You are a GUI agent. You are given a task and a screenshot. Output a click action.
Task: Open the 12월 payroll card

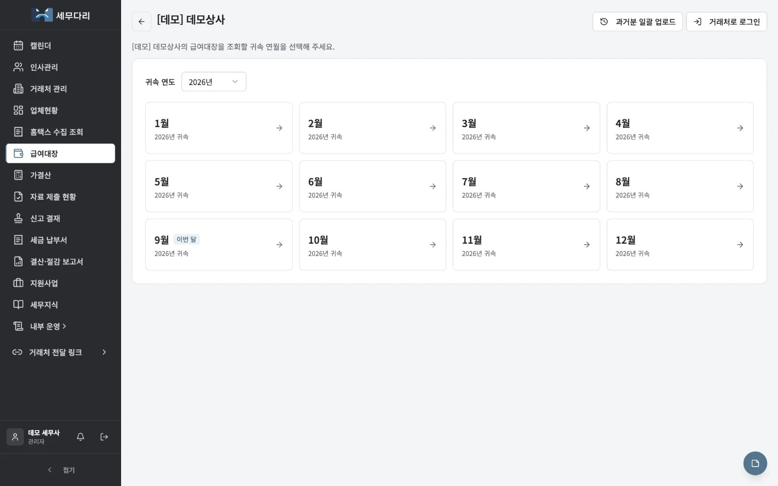680,244
